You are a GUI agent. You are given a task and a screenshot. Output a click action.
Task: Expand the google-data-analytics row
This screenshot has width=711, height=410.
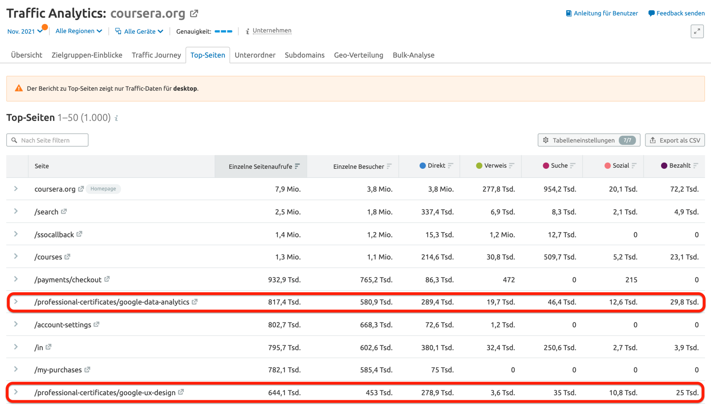coord(16,301)
